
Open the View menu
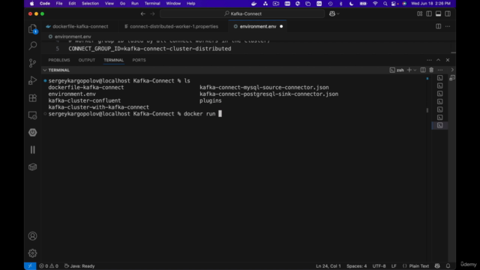pyautogui.click(x=109, y=3)
